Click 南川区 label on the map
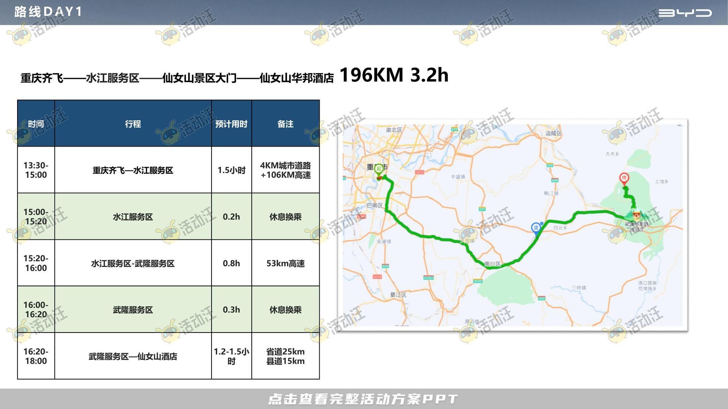Viewport: 728px width, 409px height. pos(493,264)
